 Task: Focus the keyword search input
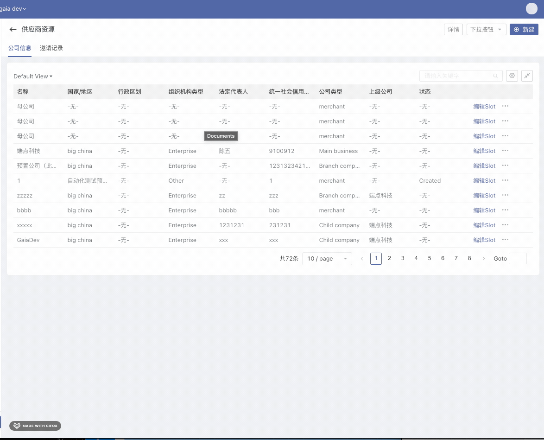point(461,76)
